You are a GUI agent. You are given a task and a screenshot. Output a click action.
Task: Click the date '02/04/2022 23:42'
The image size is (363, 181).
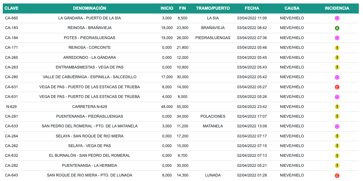click(252, 107)
